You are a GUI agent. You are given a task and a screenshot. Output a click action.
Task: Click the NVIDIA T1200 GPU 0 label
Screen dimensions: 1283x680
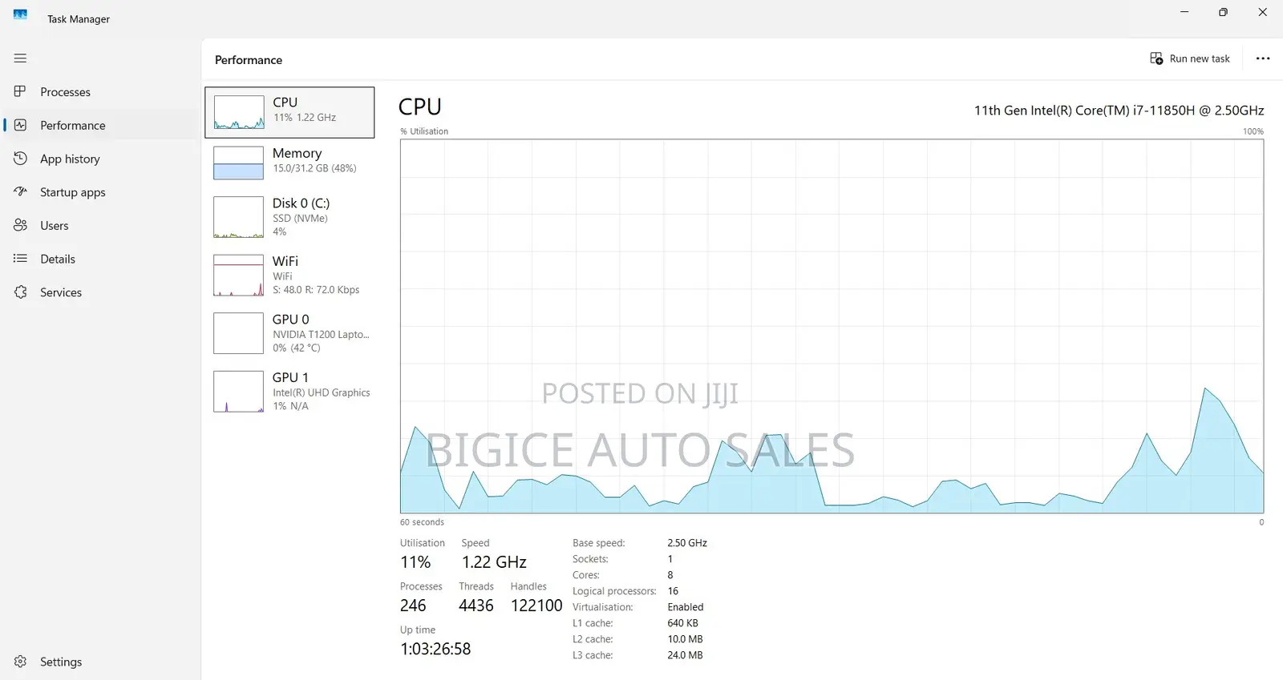[321, 334]
